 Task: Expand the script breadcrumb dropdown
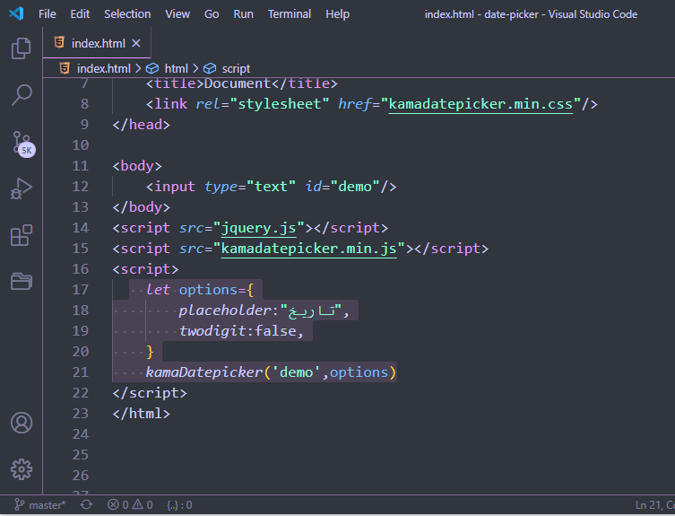point(236,68)
